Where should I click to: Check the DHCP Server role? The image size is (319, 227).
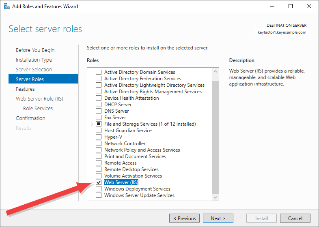[x=99, y=105]
